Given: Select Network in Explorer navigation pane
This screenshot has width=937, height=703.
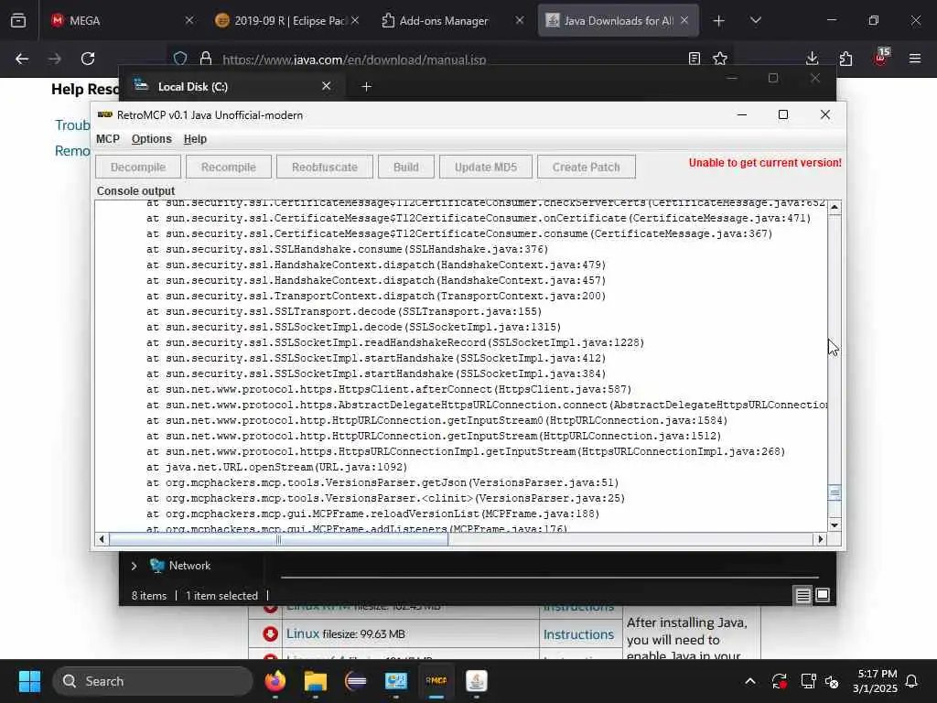Looking at the screenshot, I should [189, 566].
